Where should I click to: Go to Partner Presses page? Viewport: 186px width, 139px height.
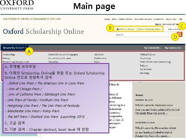click(x=125, y=19)
